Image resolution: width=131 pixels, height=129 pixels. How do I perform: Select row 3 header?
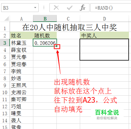pos(5,43)
